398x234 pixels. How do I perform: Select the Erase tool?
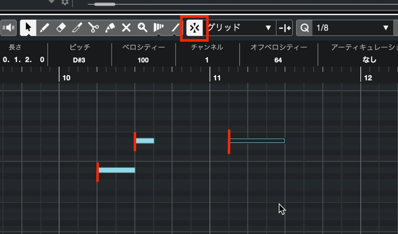(x=61, y=28)
